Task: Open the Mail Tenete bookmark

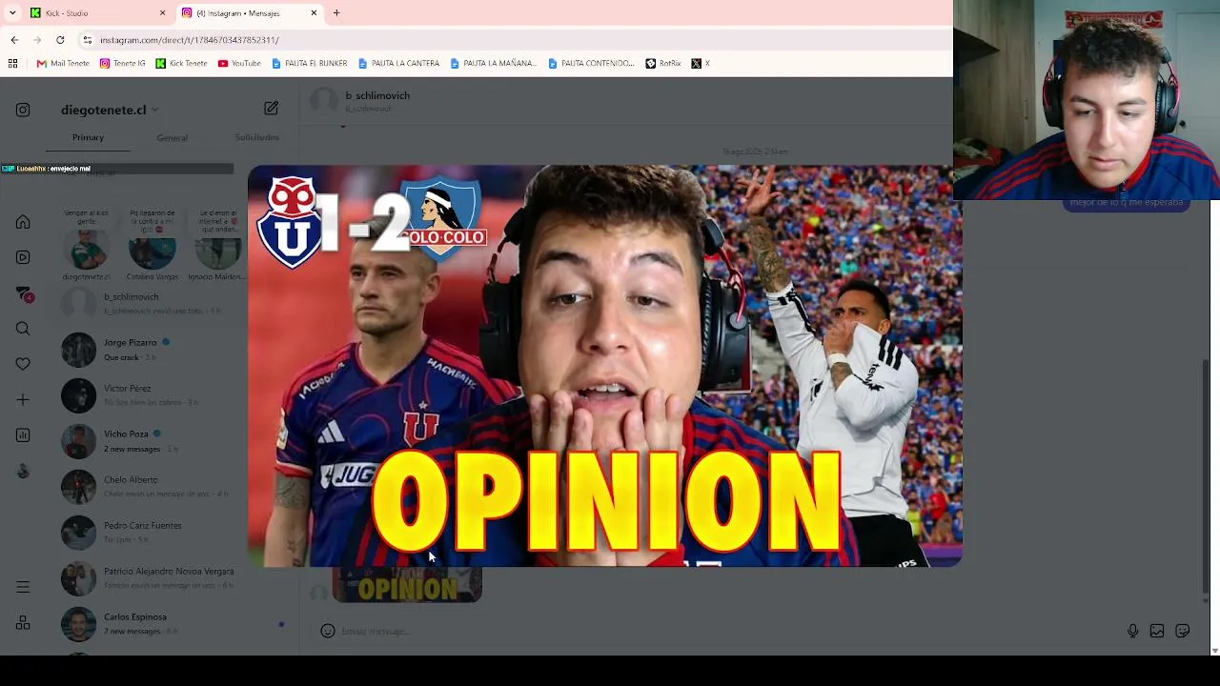Action: coord(63,64)
